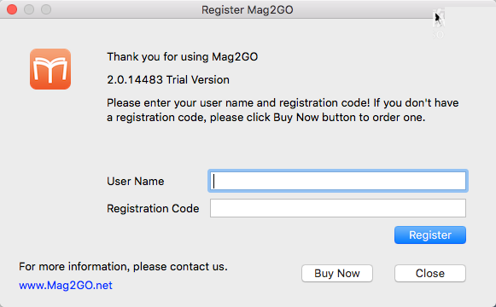Click the grayed-out zoom window button
The height and width of the screenshot is (307, 496).
[46, 9]
